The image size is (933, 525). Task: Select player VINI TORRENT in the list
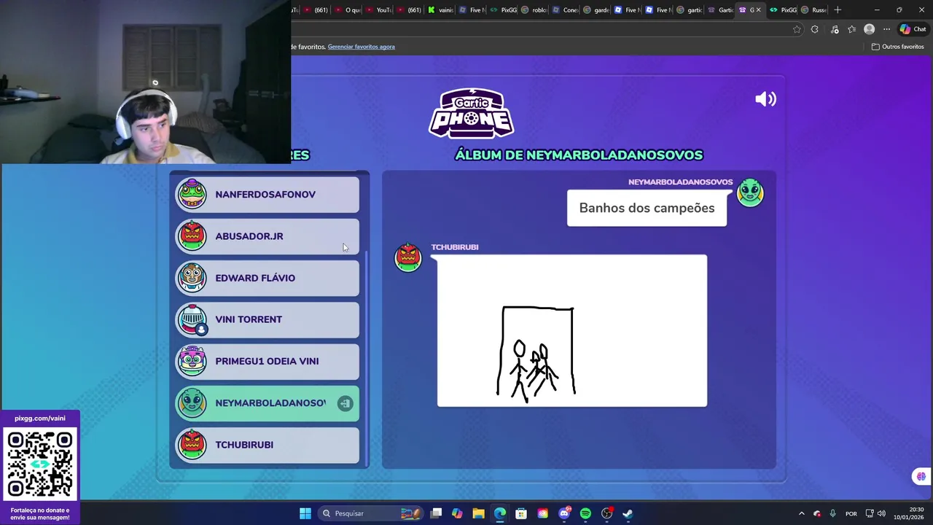268,319
